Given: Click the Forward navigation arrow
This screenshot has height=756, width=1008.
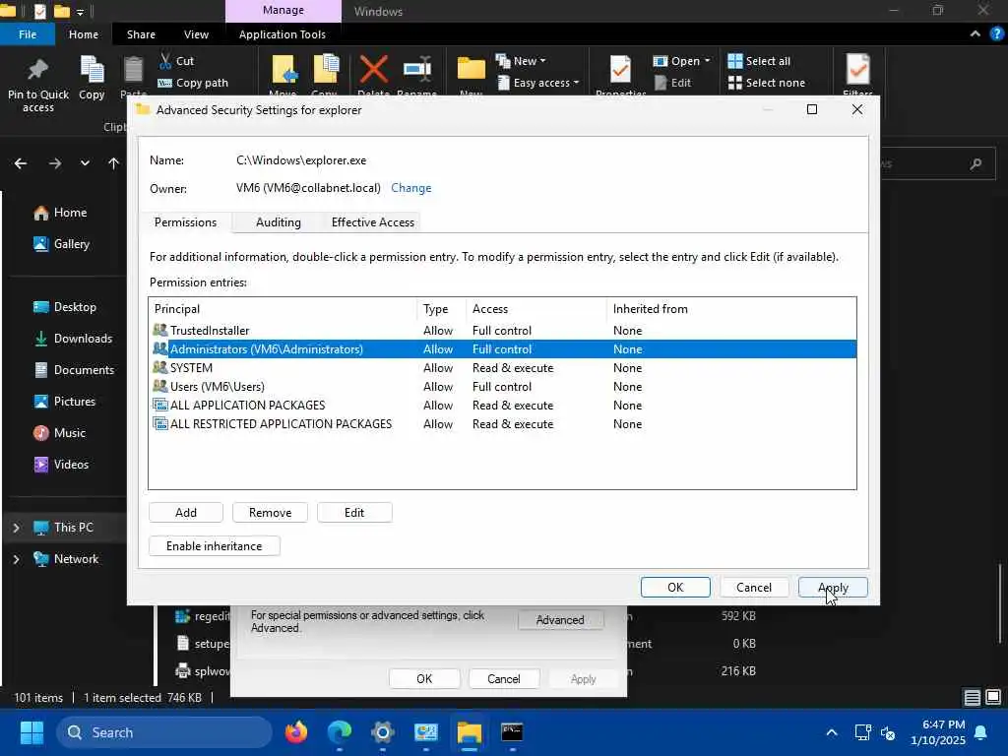Looking at the screenshot, I should pyautogui.click(x=55, y=163).
